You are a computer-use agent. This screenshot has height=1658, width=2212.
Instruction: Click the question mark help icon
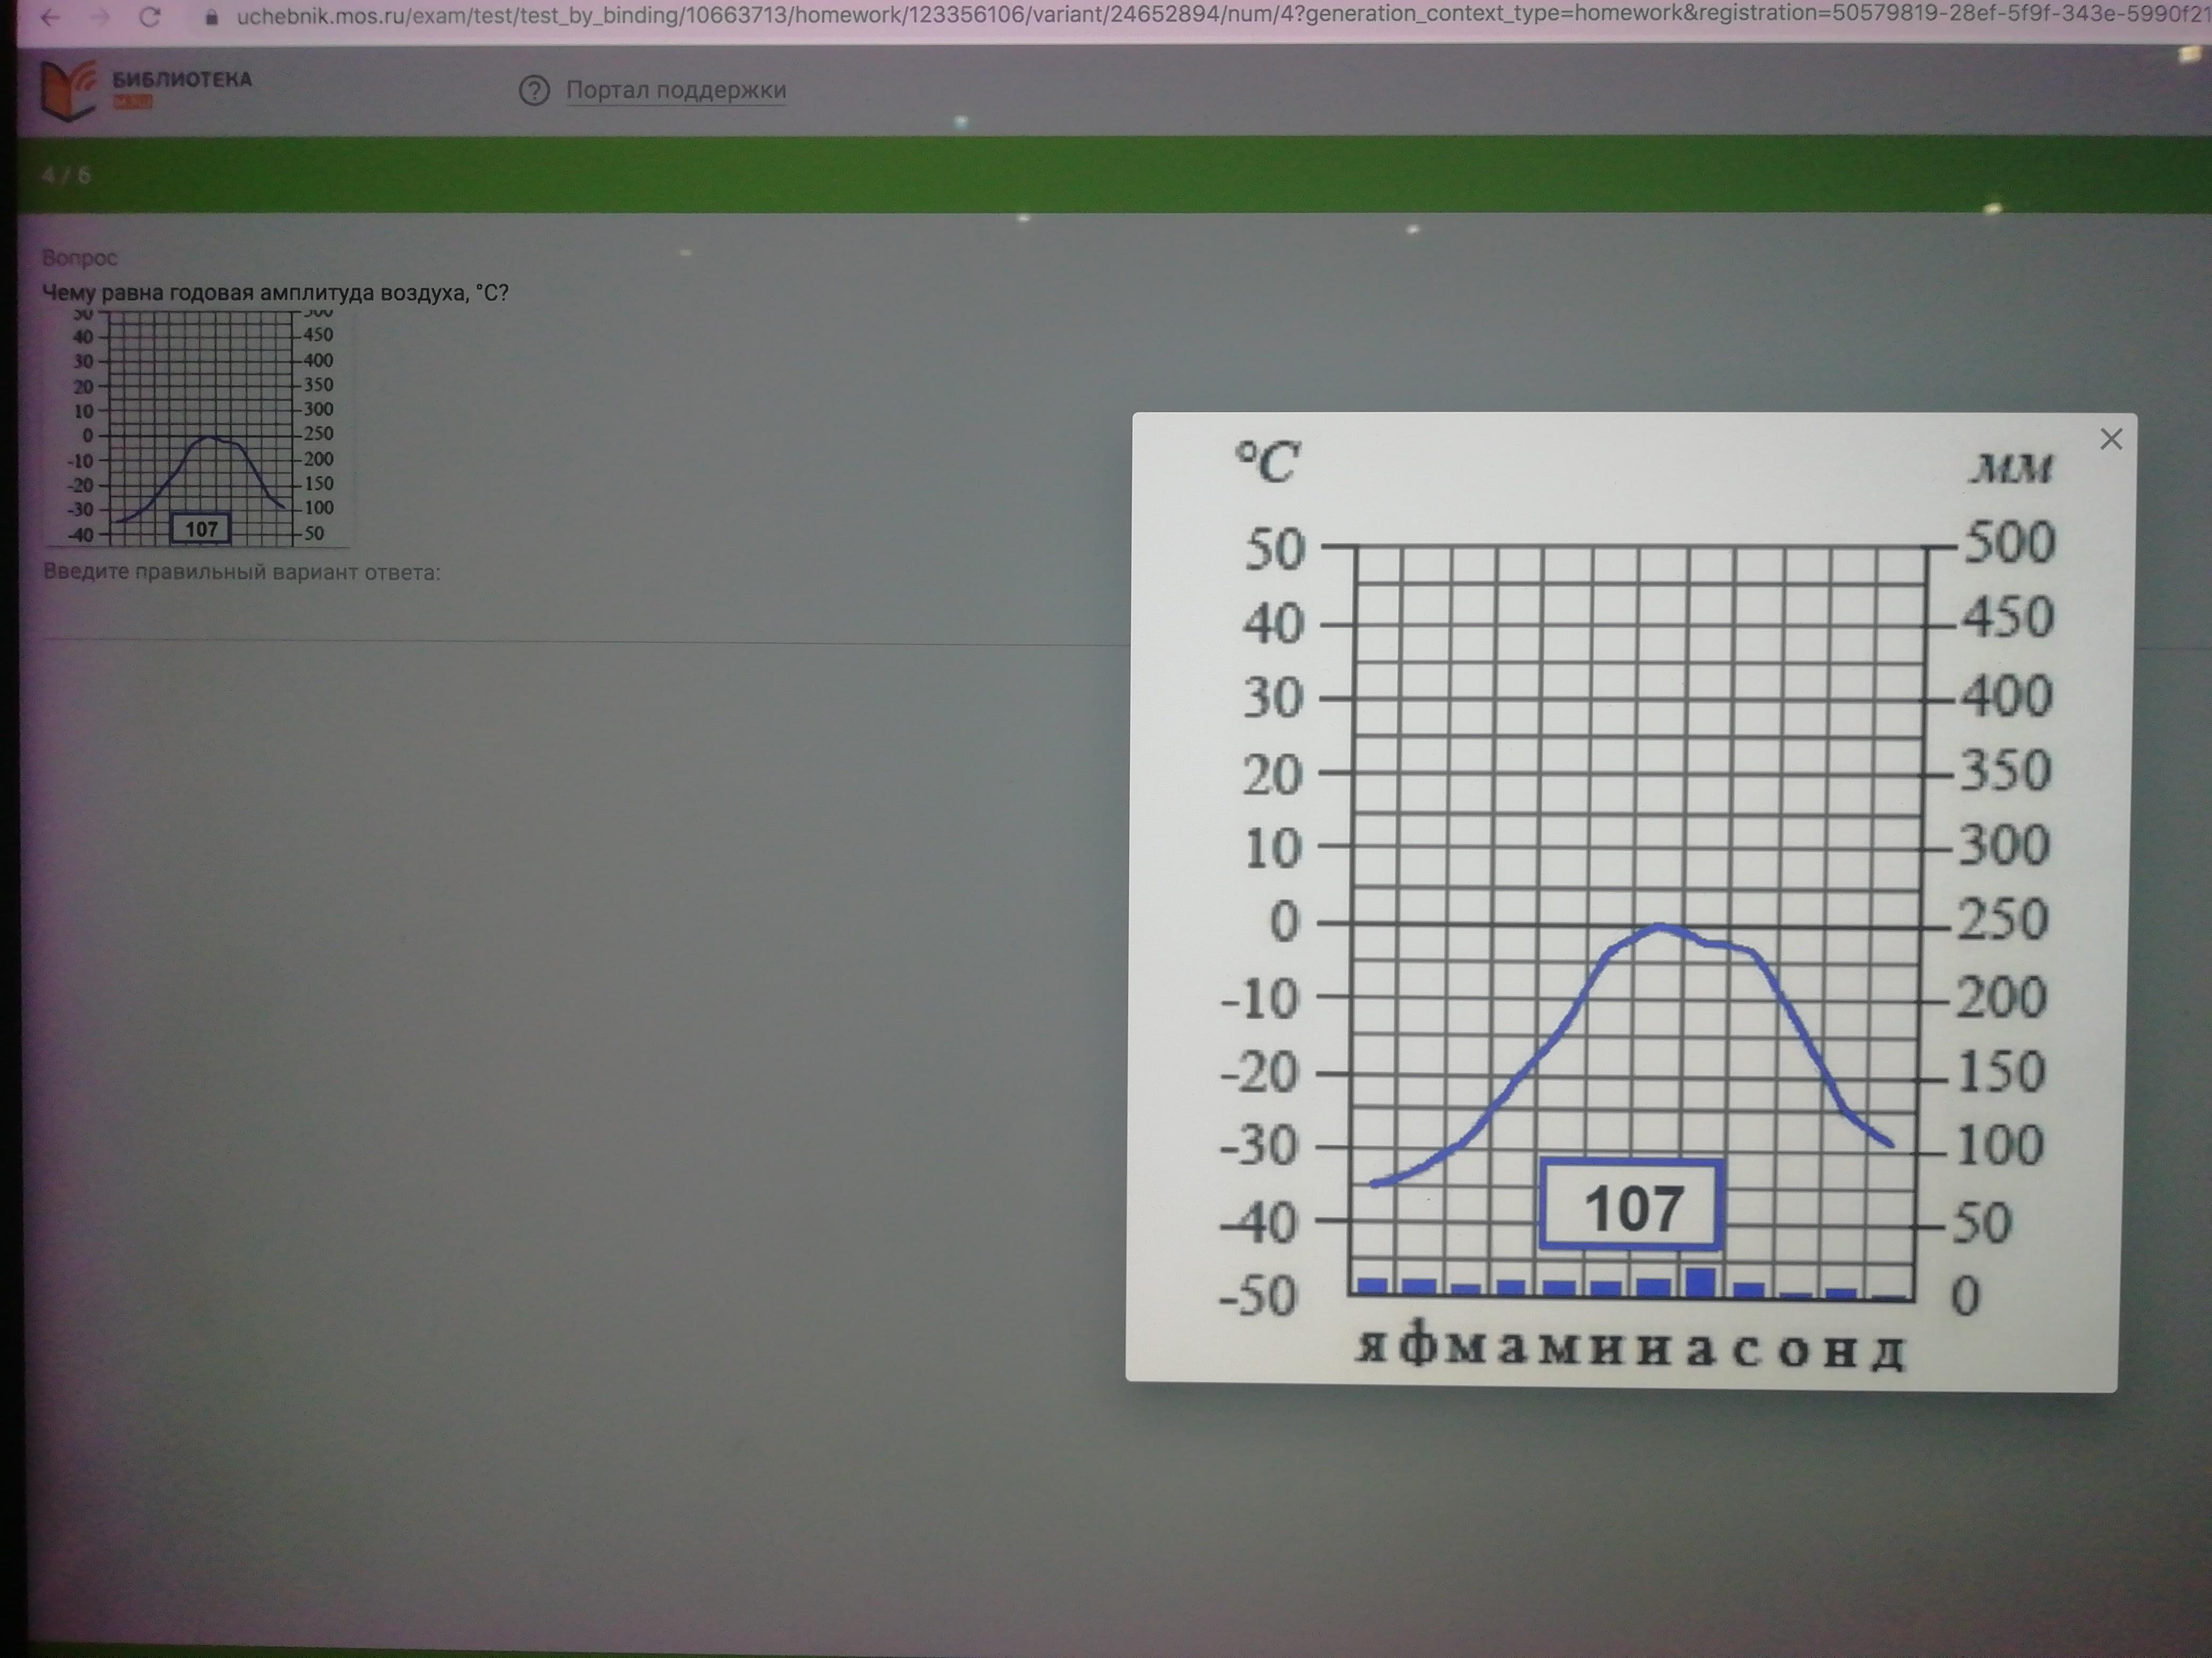click(534, 91)
